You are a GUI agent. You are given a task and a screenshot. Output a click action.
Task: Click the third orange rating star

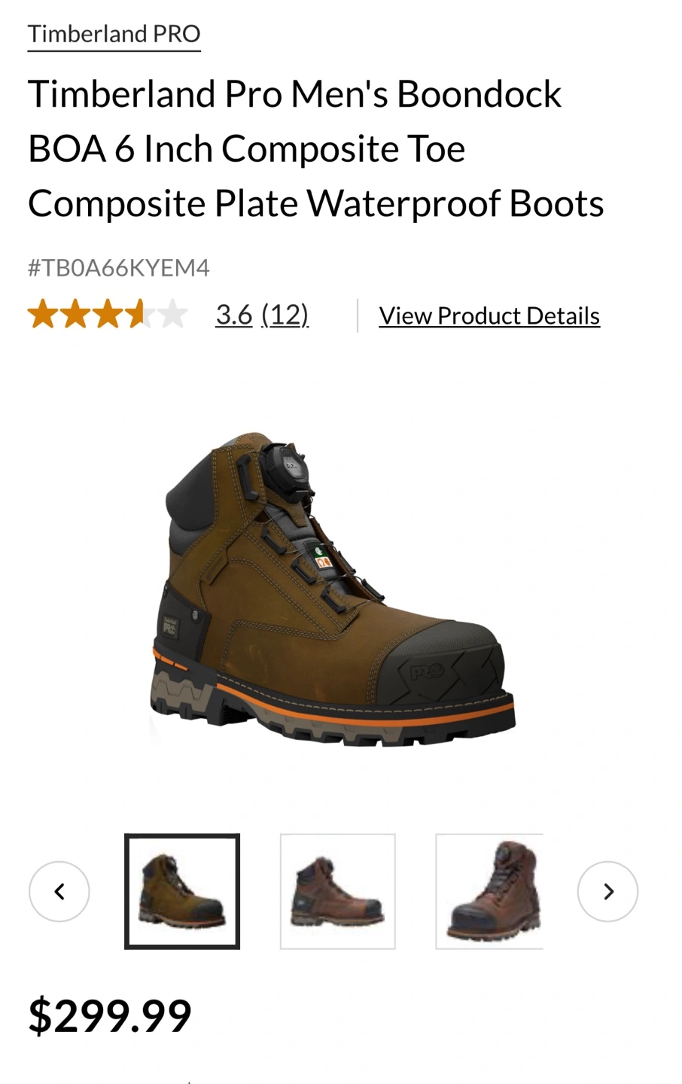pos(108,315)
